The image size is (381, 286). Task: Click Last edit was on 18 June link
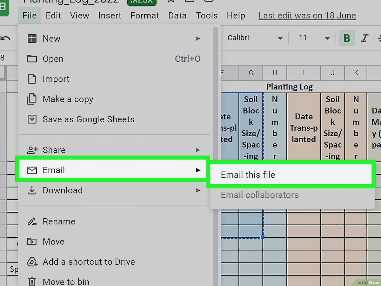[x=307, y=16]
